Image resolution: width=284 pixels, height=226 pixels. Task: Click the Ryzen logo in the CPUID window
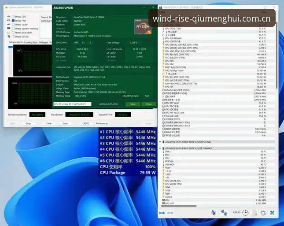pyautogui.click(x=143, y=26)
